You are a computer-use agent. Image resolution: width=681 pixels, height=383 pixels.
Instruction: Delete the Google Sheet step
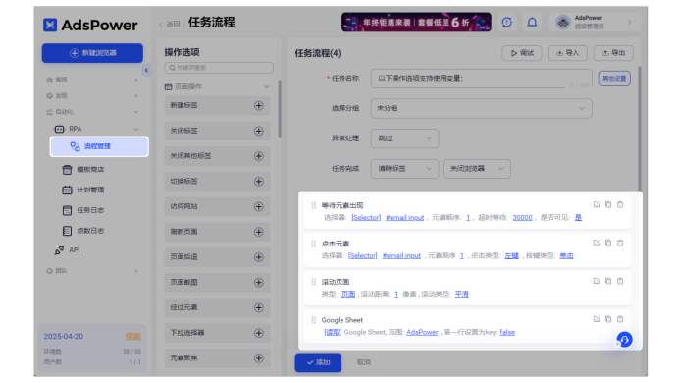(x=620, y=319)
